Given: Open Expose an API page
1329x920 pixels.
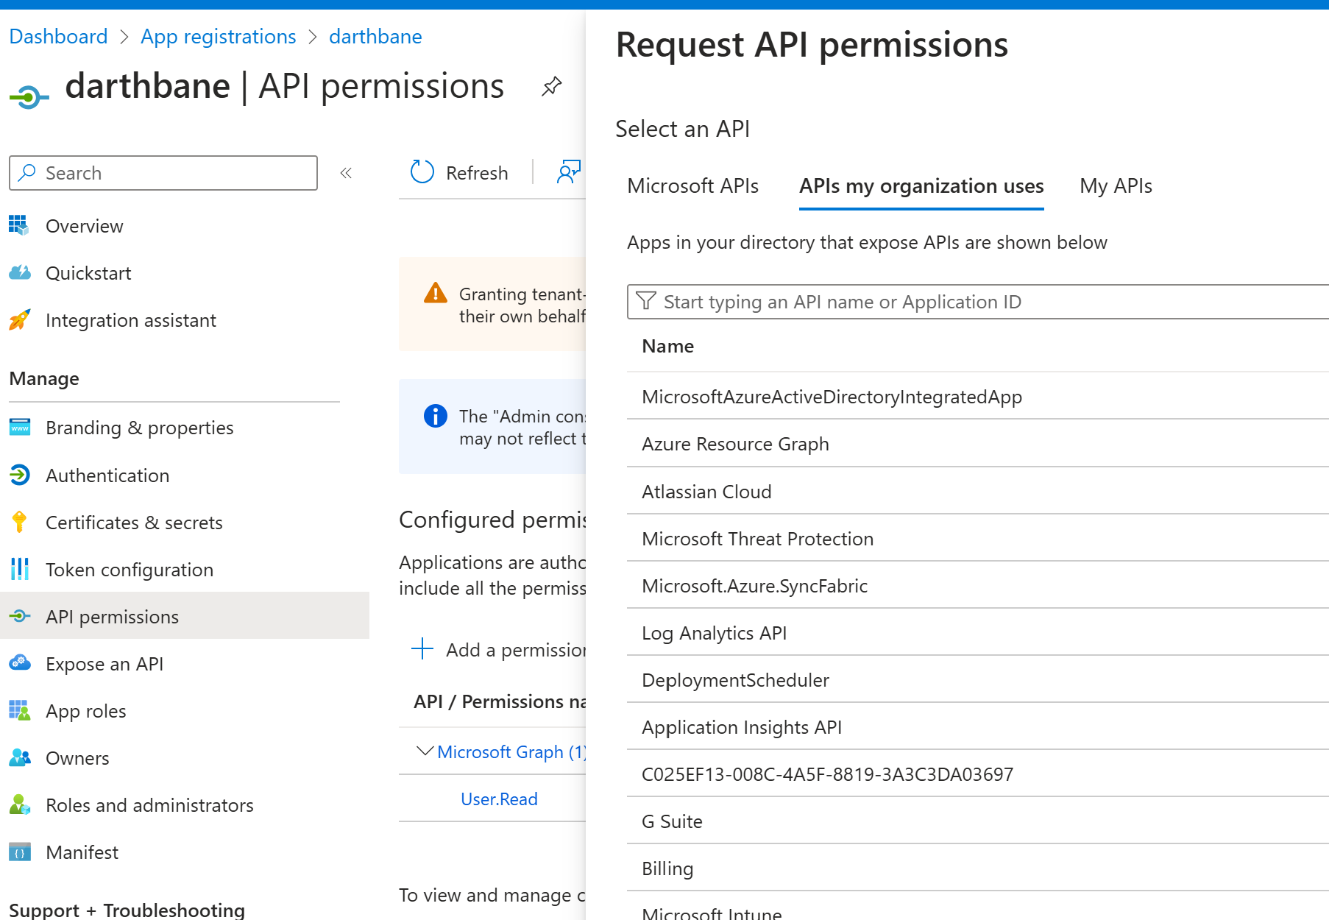Looking at the screenshot, I should [x=104, y=664].
